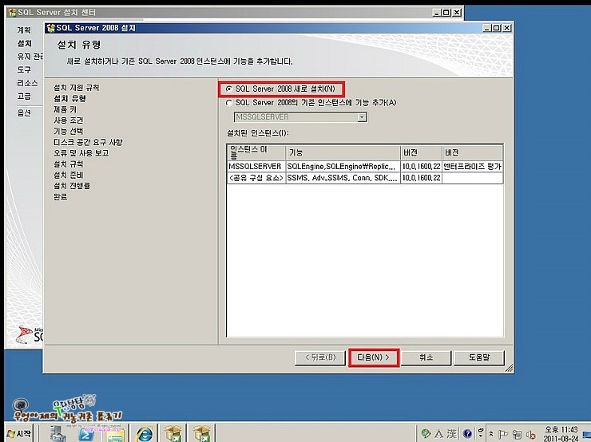Select the MSSQLSERVER instance row
The height and width of the screenshot is (442, 591).
click(x=365, y=167)
